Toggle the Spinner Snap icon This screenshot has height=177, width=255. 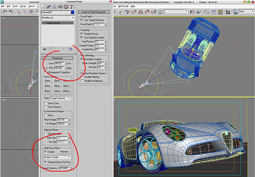coord(154,12)
